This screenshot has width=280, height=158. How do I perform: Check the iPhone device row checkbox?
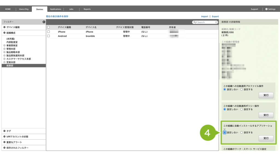[x=49, y=32]
